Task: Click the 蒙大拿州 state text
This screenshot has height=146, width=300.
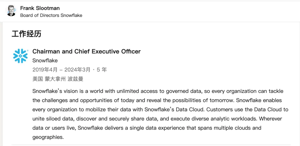Action: click(55, 79)
